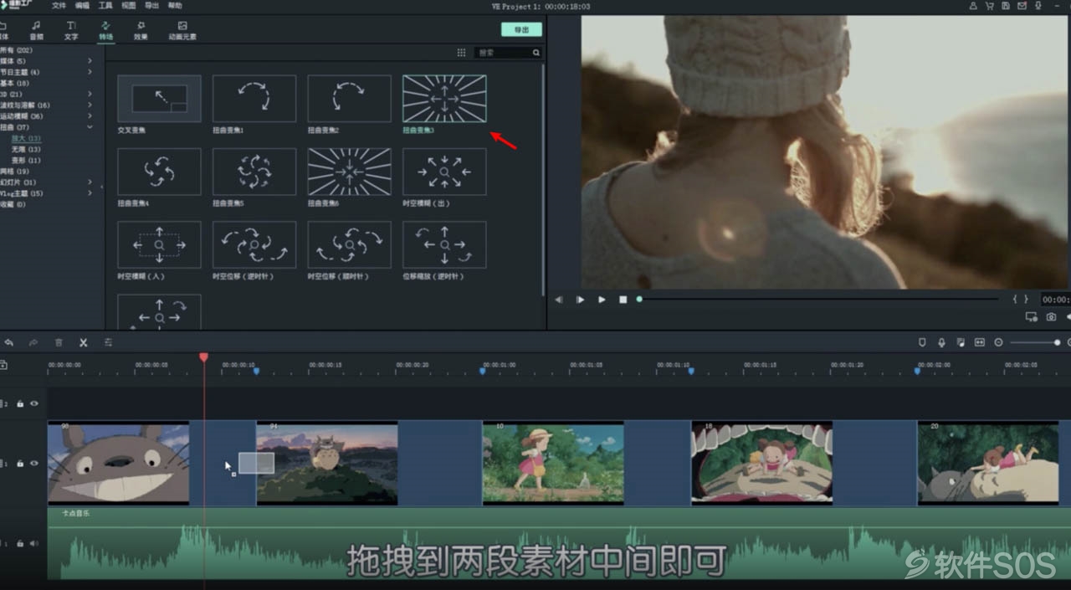Select the 扭曲变焦4 transition thumbnail
The height and width of the screenshot is (590, 1071).
pos(159,172)
